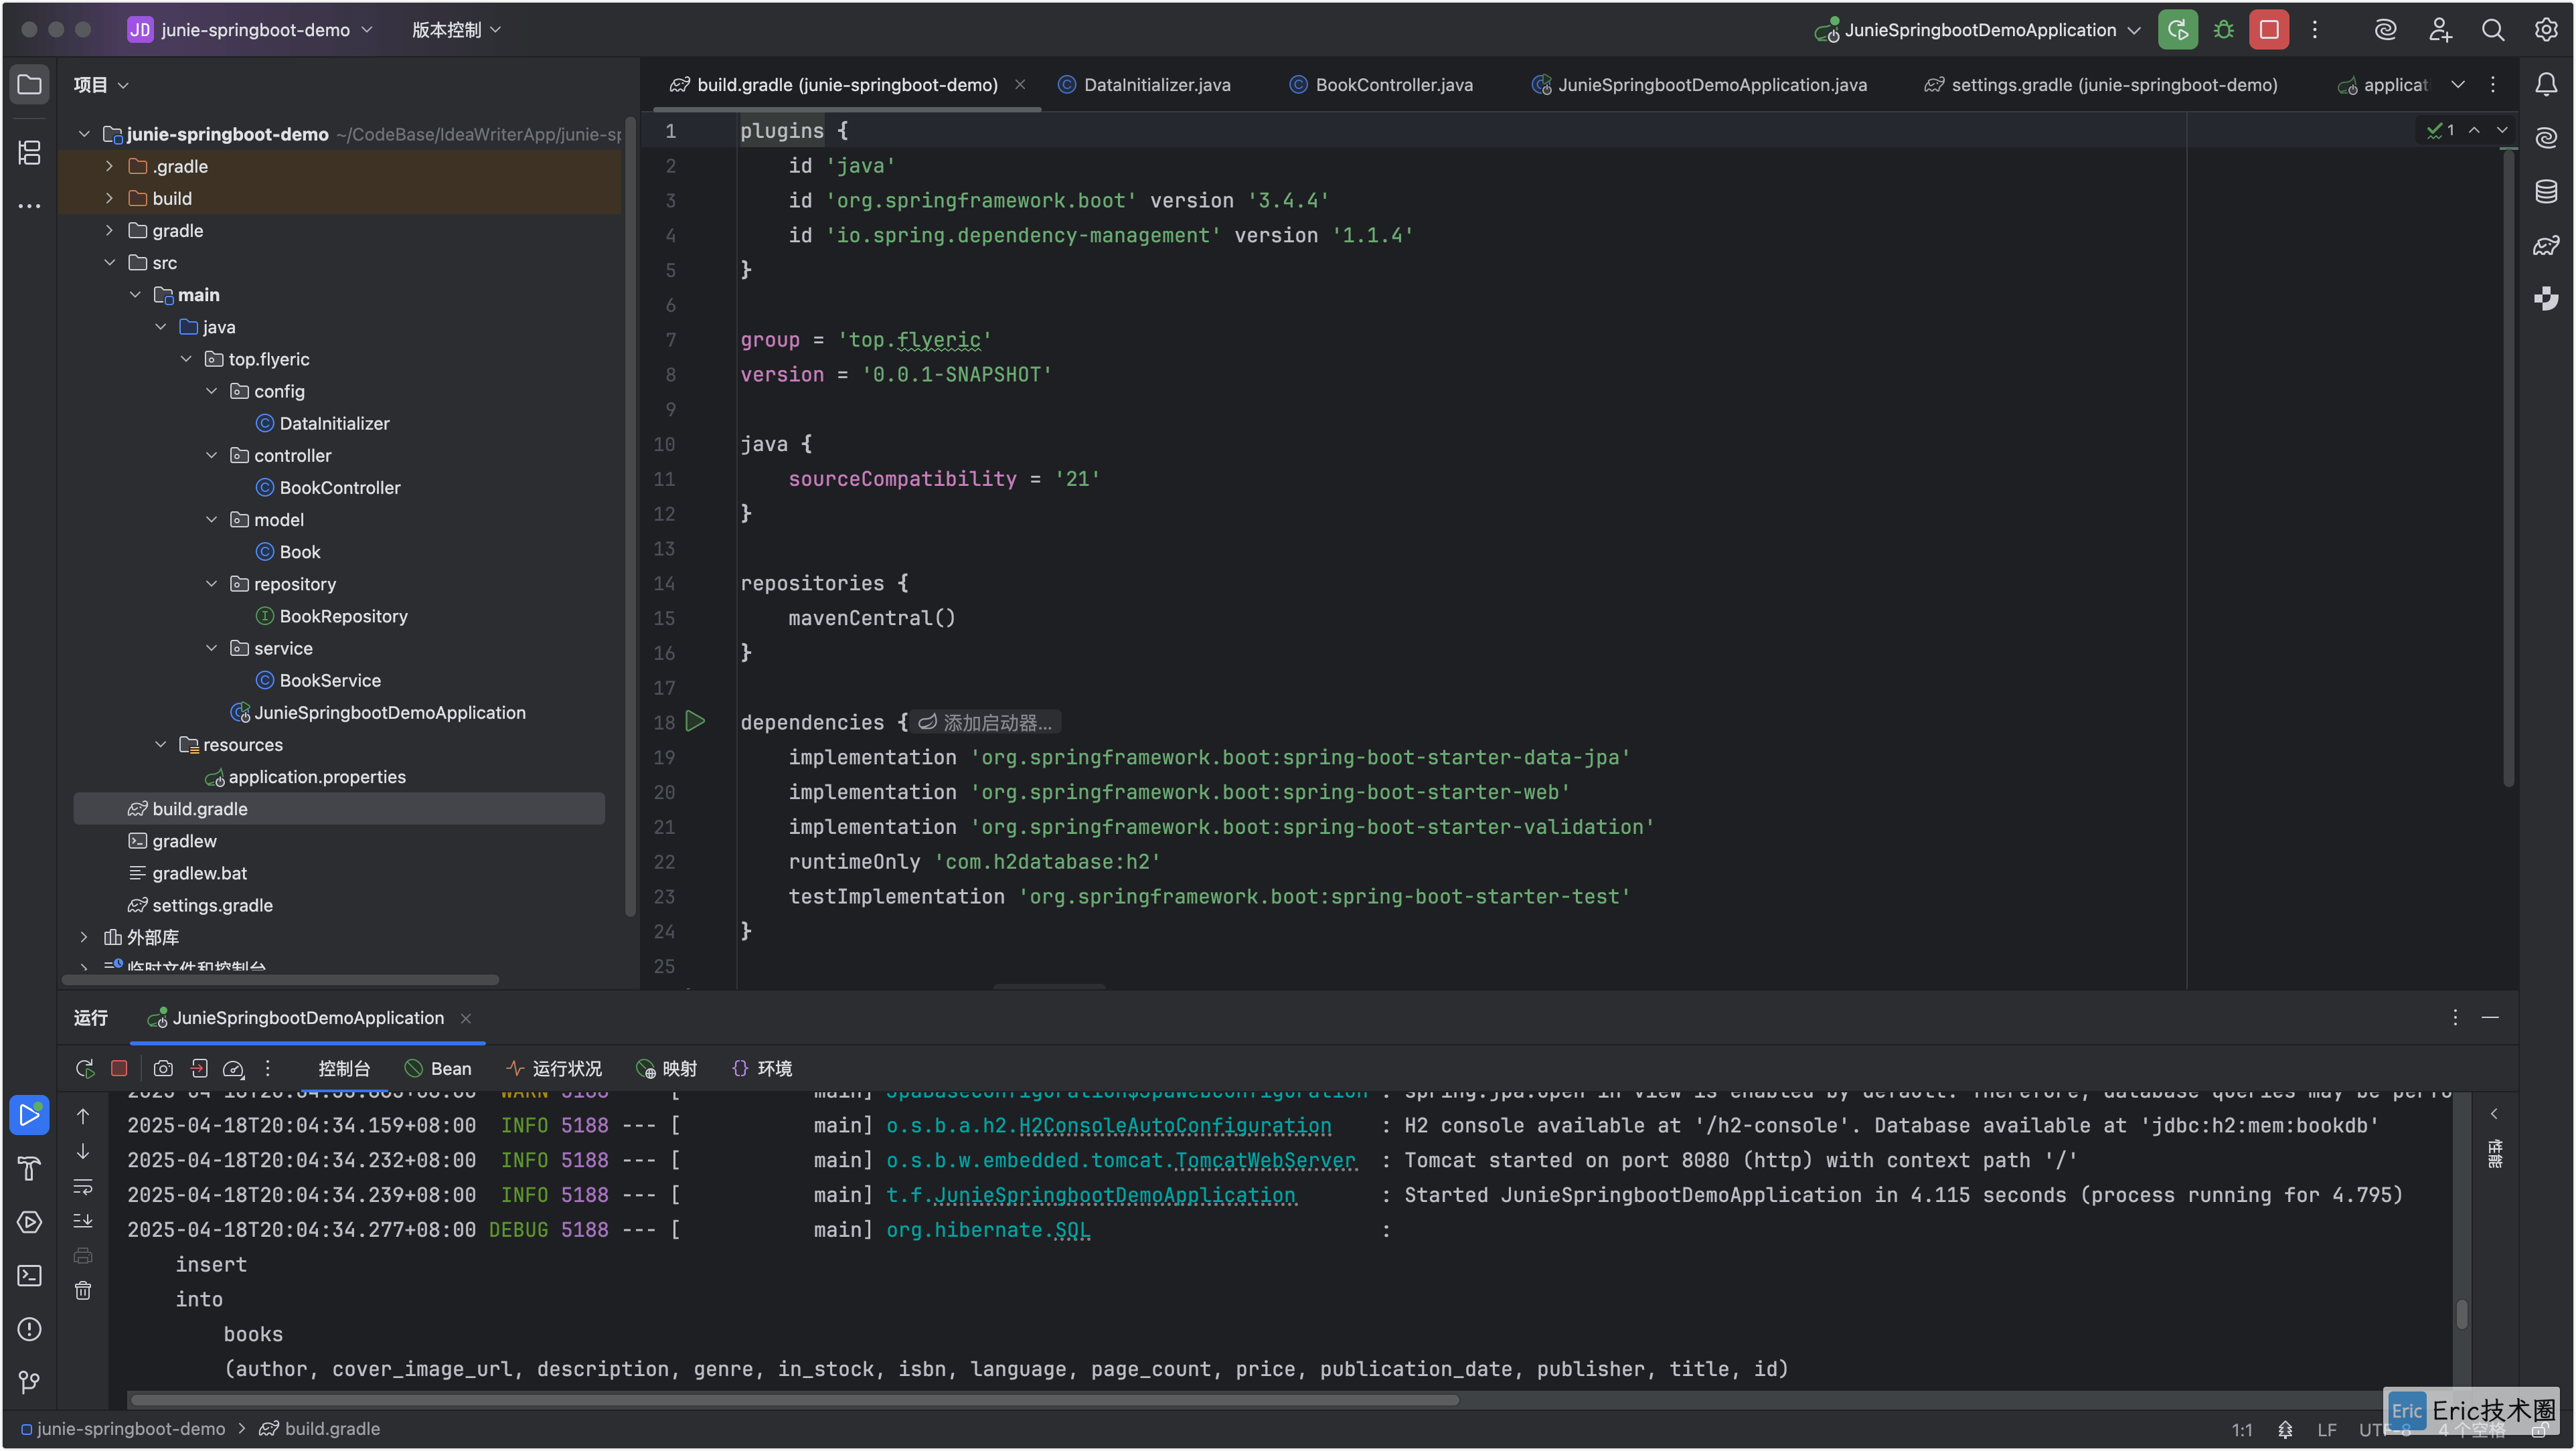Click the debug bug icon in toolbar

pyautogui.click(x=2223, y=30)
